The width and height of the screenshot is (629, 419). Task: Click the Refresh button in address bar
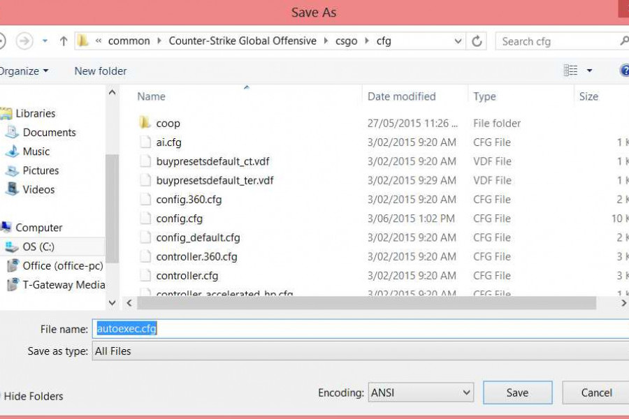[x=477, y=41]
